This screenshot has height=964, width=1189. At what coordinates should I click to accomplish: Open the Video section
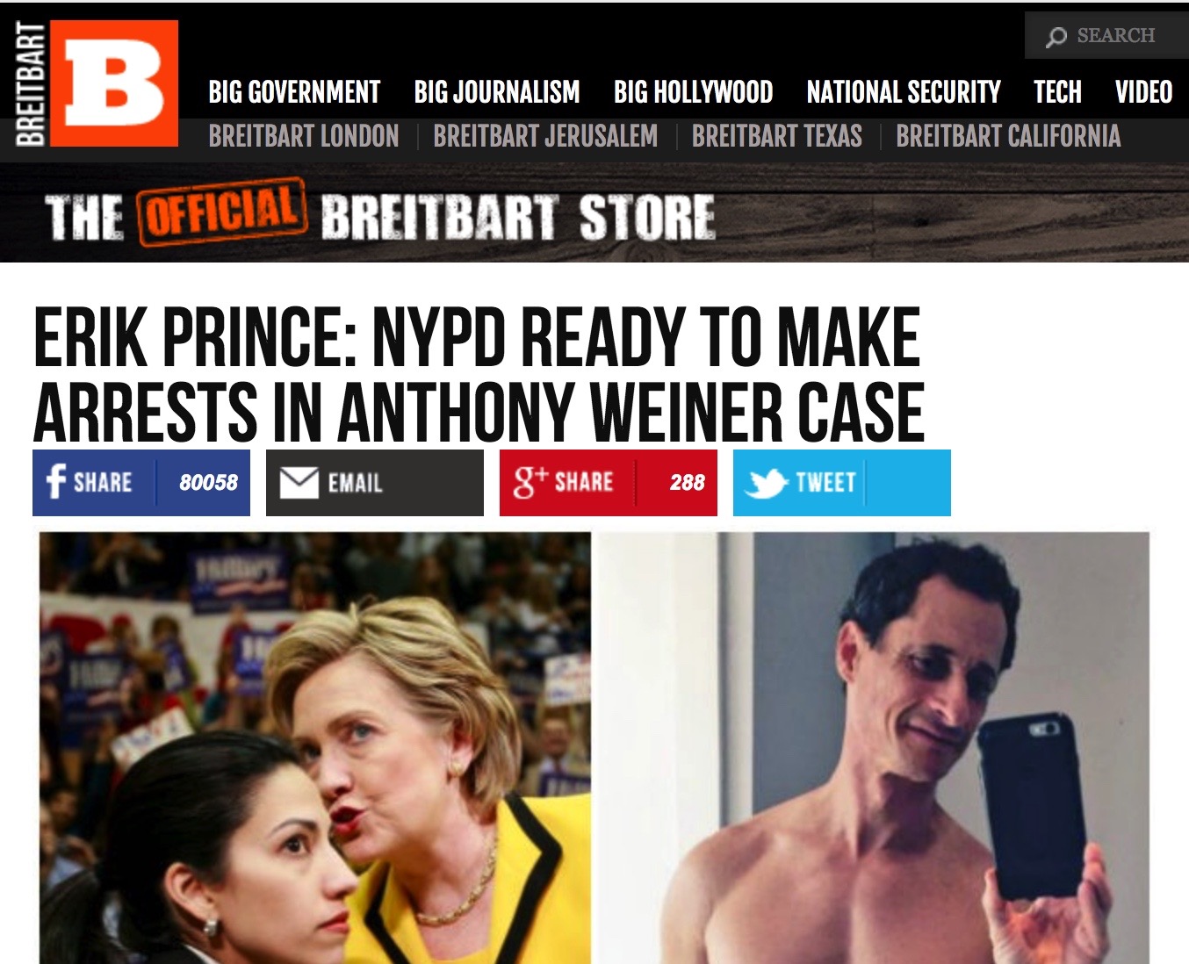[1143, 92]
